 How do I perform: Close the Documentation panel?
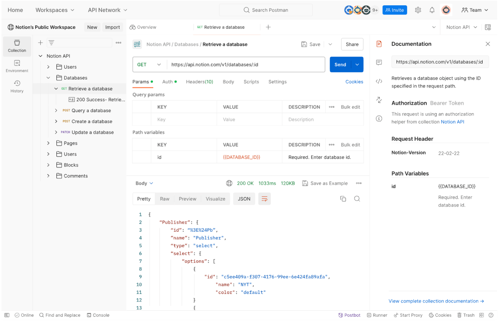488,44
